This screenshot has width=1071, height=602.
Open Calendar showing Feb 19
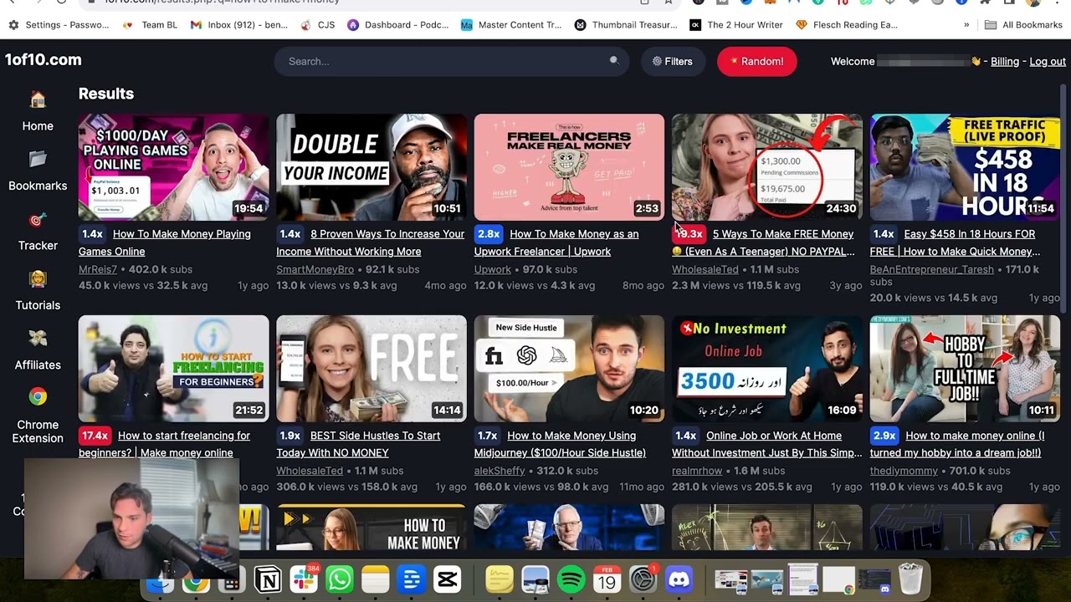click(607, 579)
